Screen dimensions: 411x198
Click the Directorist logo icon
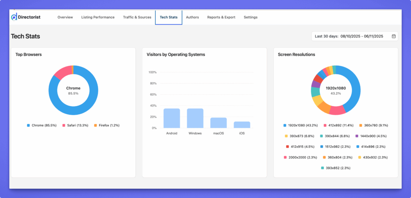14,17
